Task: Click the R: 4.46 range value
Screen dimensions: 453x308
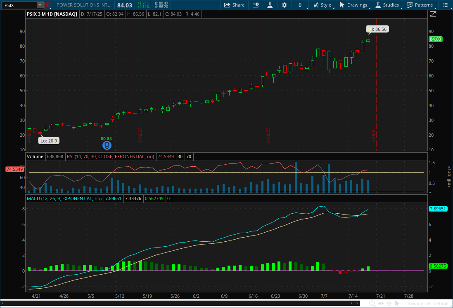Action: (x=192, y=14)
